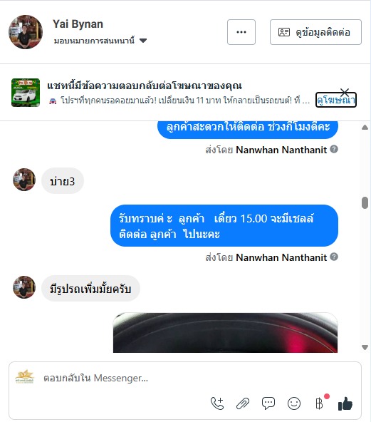Click the scroll up arrow in chat
Viewport: 371px width, 422px height.
coord(365,128)
